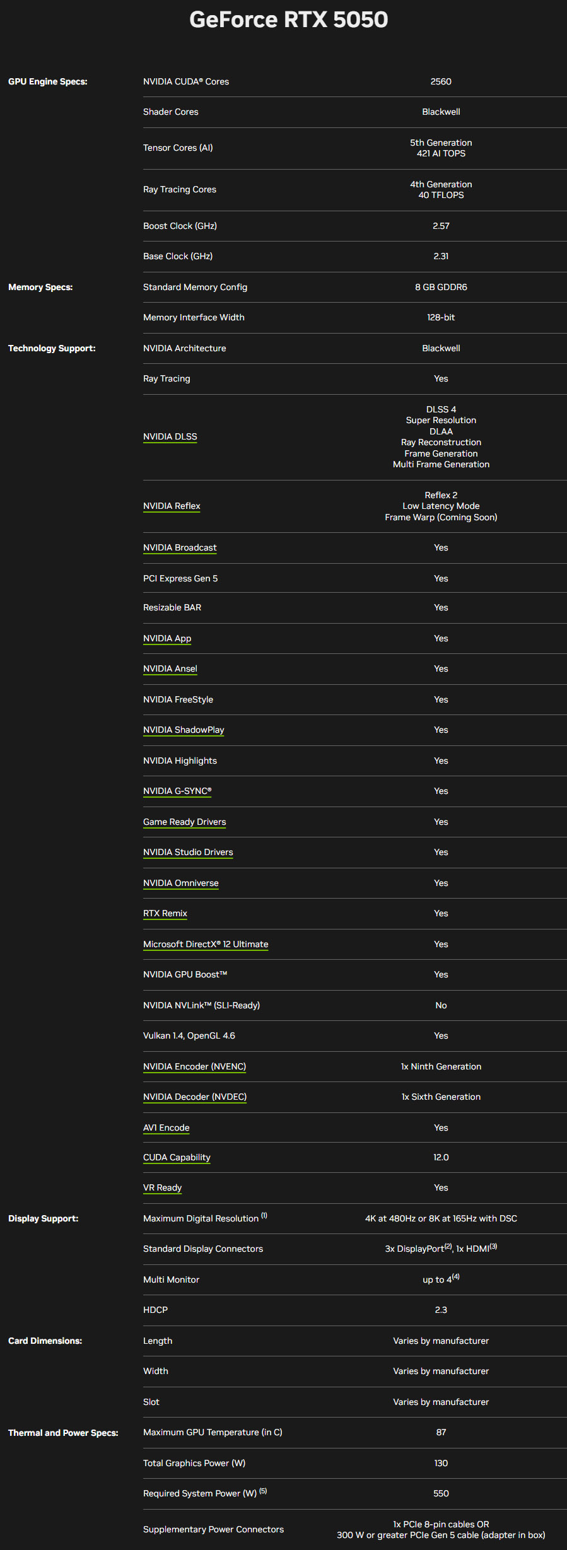Select 4K at 480Hz resolution value
Screen dimensions: 567x1550
[x=441, y=1218]
